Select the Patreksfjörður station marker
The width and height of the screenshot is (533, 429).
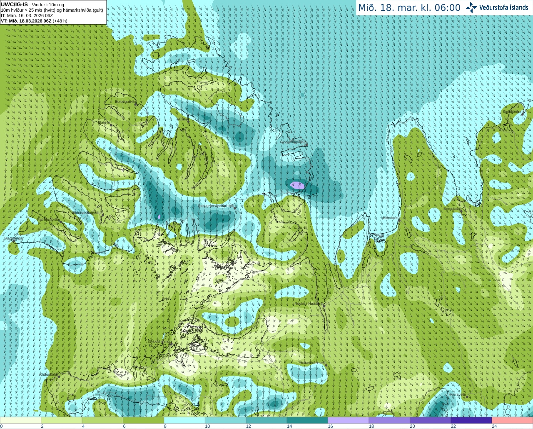61,222
